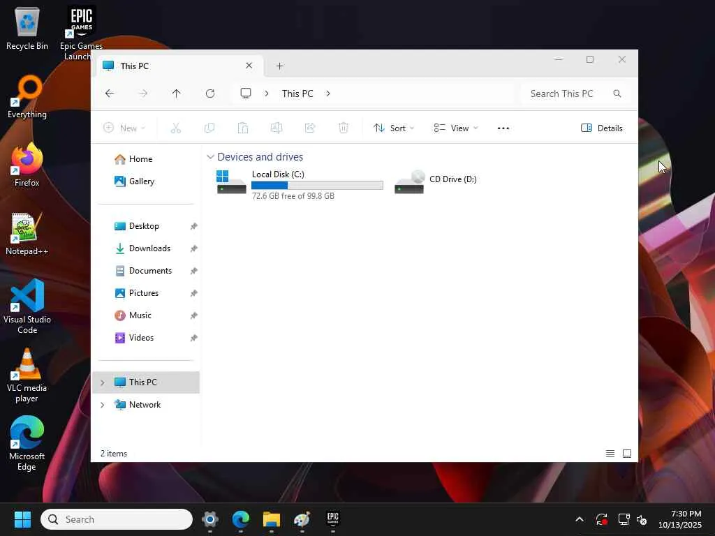This screenshot has width=715, height=536.
Task: Switch to details list view icon
Action: click(x=610, y=454)
